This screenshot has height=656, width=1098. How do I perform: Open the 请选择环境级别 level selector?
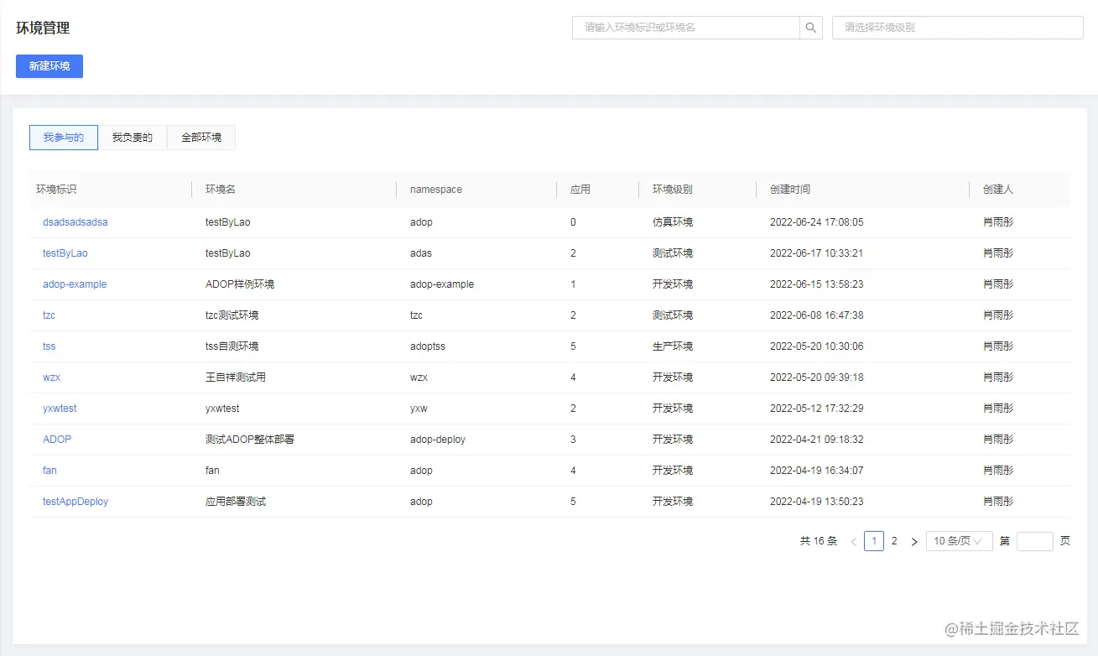958,28
